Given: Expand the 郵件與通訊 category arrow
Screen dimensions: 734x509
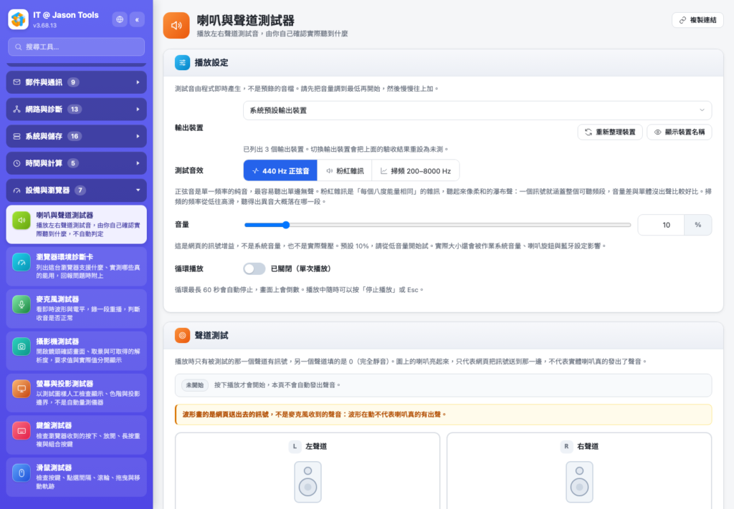Looking at the screenshot, I should 138,82.
